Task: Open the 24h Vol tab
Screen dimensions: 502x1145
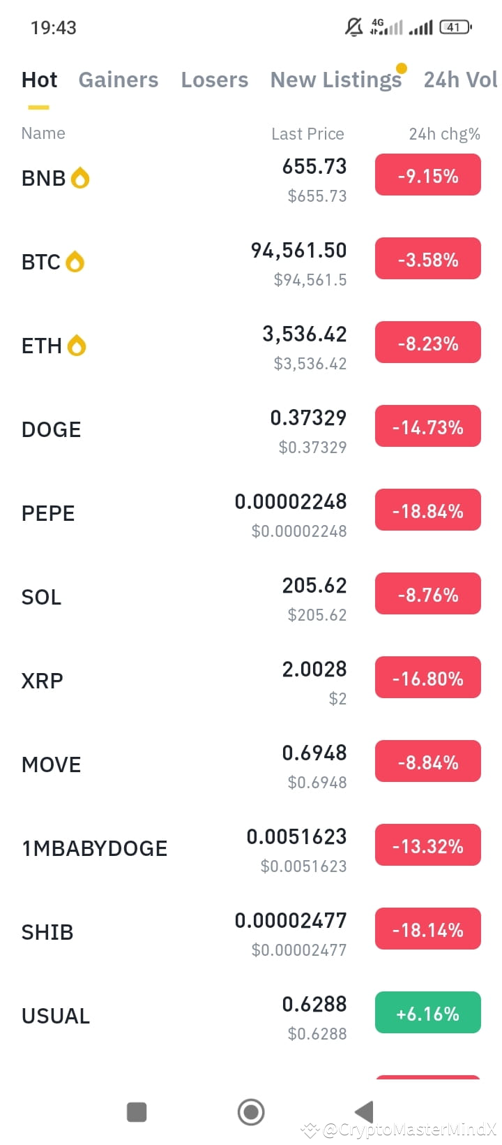Action: click(x=461, y=80)
